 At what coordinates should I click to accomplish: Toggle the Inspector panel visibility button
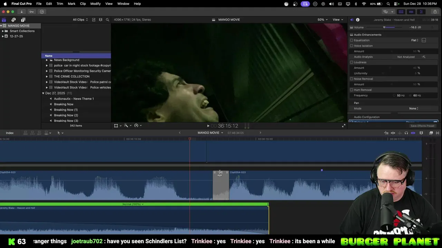pyautogui.click(x=421, y=12)
